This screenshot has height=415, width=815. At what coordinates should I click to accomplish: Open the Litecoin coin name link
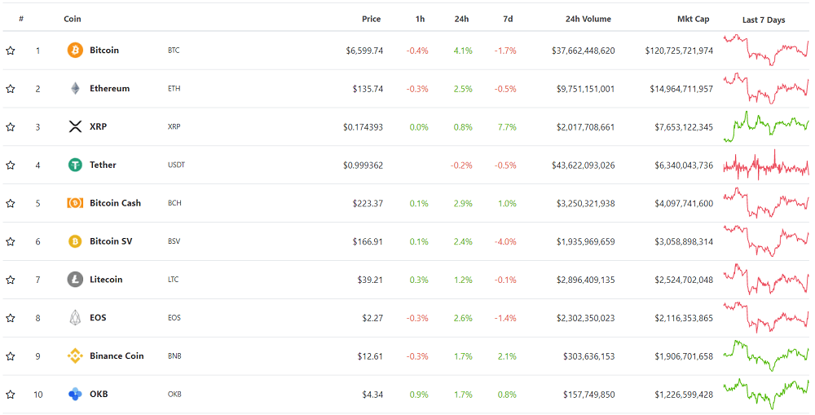(x=106, y=280)
